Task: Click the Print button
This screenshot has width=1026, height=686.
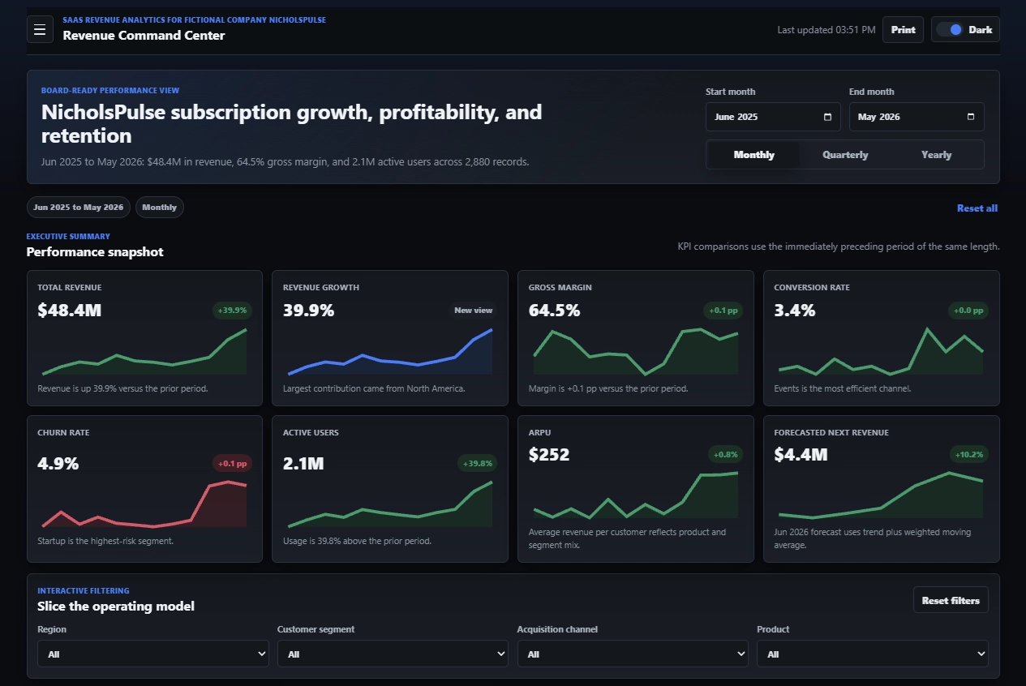Action: pos(903,30)
